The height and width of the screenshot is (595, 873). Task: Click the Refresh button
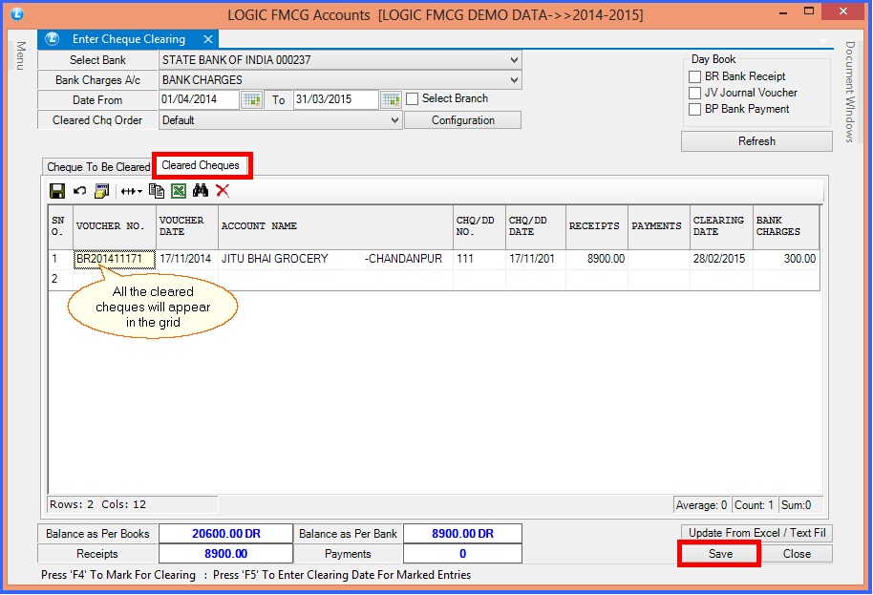click(756, 140)
